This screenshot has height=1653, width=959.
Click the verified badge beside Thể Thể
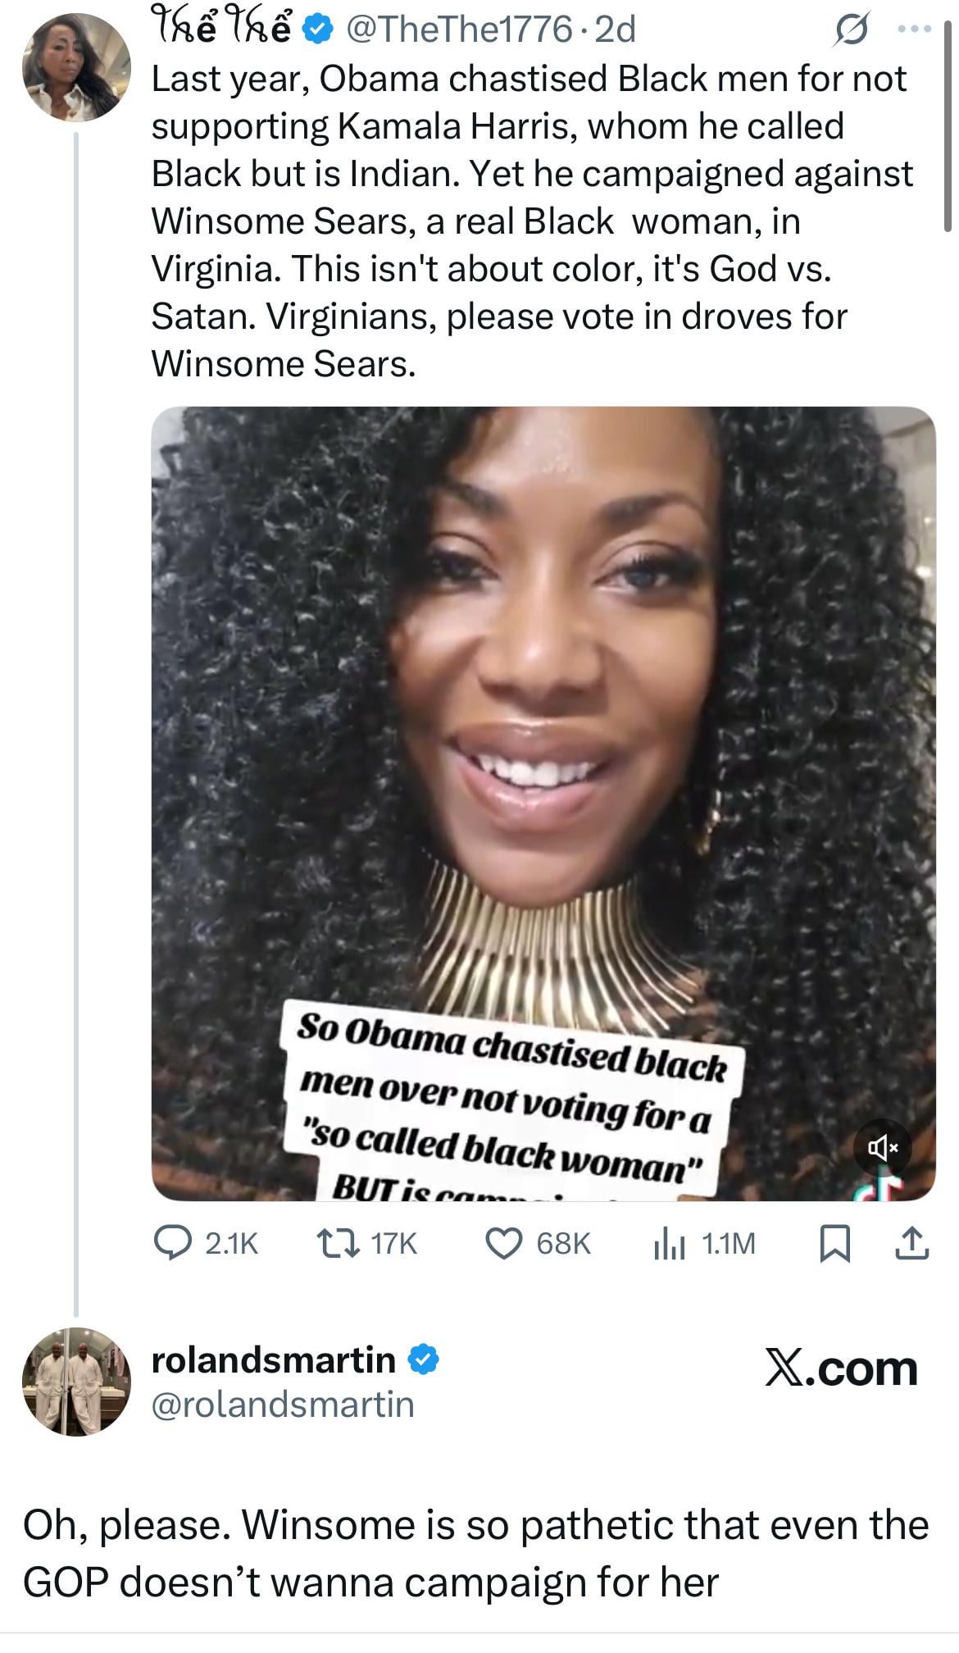(x=319, y=30)
